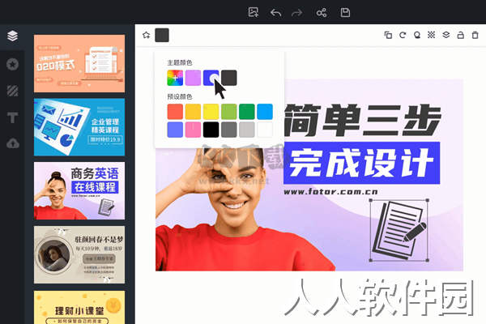
Task: Open the layer order icon
Action: click(446, 35)
